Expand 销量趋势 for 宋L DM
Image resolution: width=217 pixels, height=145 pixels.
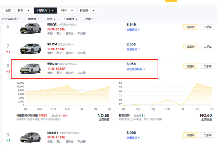click(133, 49)
